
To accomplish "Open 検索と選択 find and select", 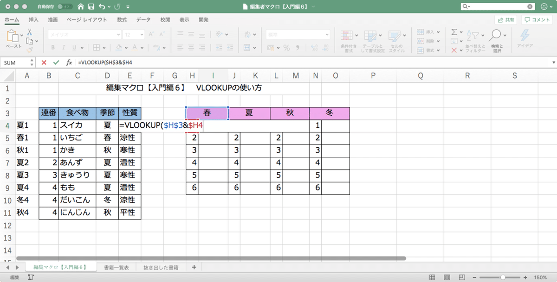I will point(497,41).
